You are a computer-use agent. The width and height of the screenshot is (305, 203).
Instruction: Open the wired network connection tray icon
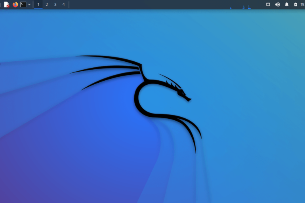pos(268,4)
